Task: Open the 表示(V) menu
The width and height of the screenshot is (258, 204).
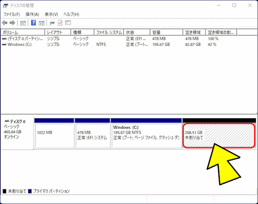Action: point(51,15)
